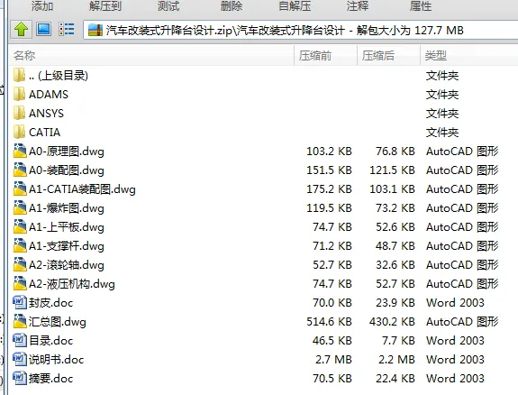Click the A2-滚轮轴.dwg file icon
Viewport: 518px width, 395px height.
coord(20,264)
